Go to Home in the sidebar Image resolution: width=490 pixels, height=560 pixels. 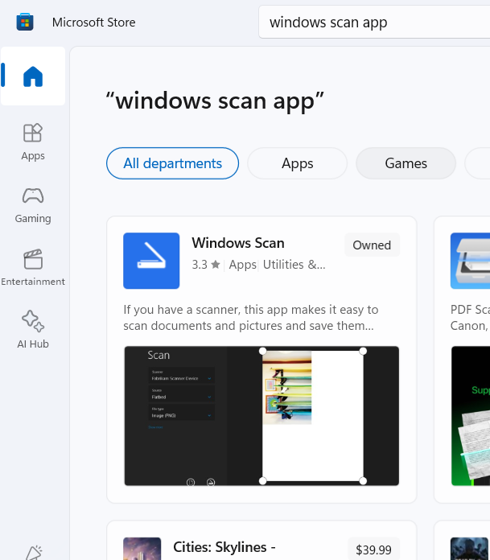pyautogui.click(x=33, y=76)
